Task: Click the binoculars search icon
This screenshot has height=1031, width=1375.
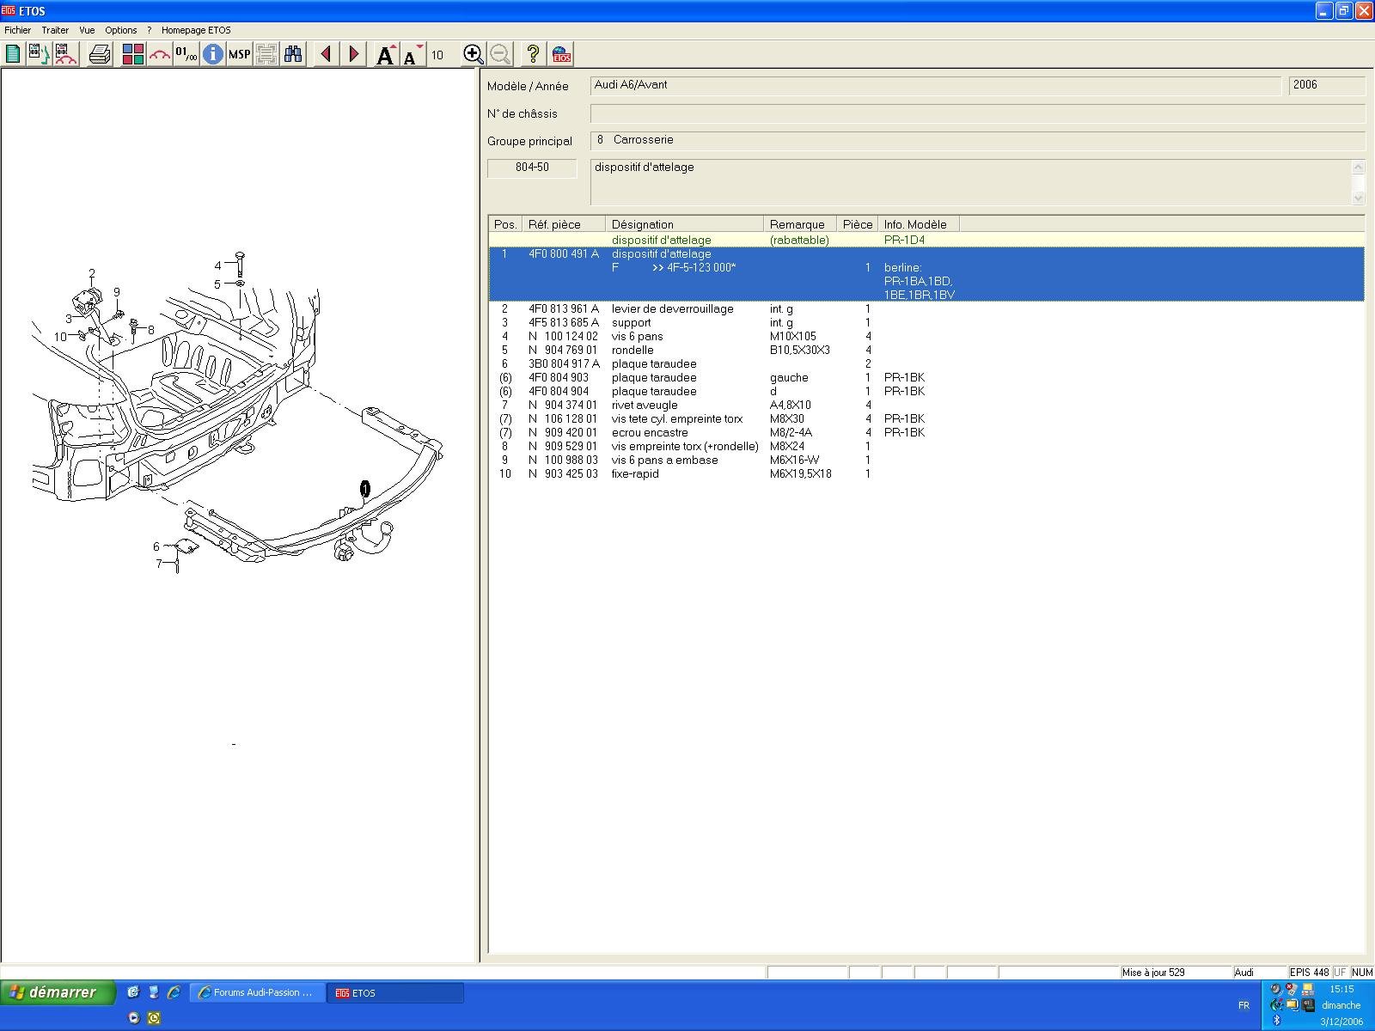Action: pyautogui.click(x=293, y=55)
